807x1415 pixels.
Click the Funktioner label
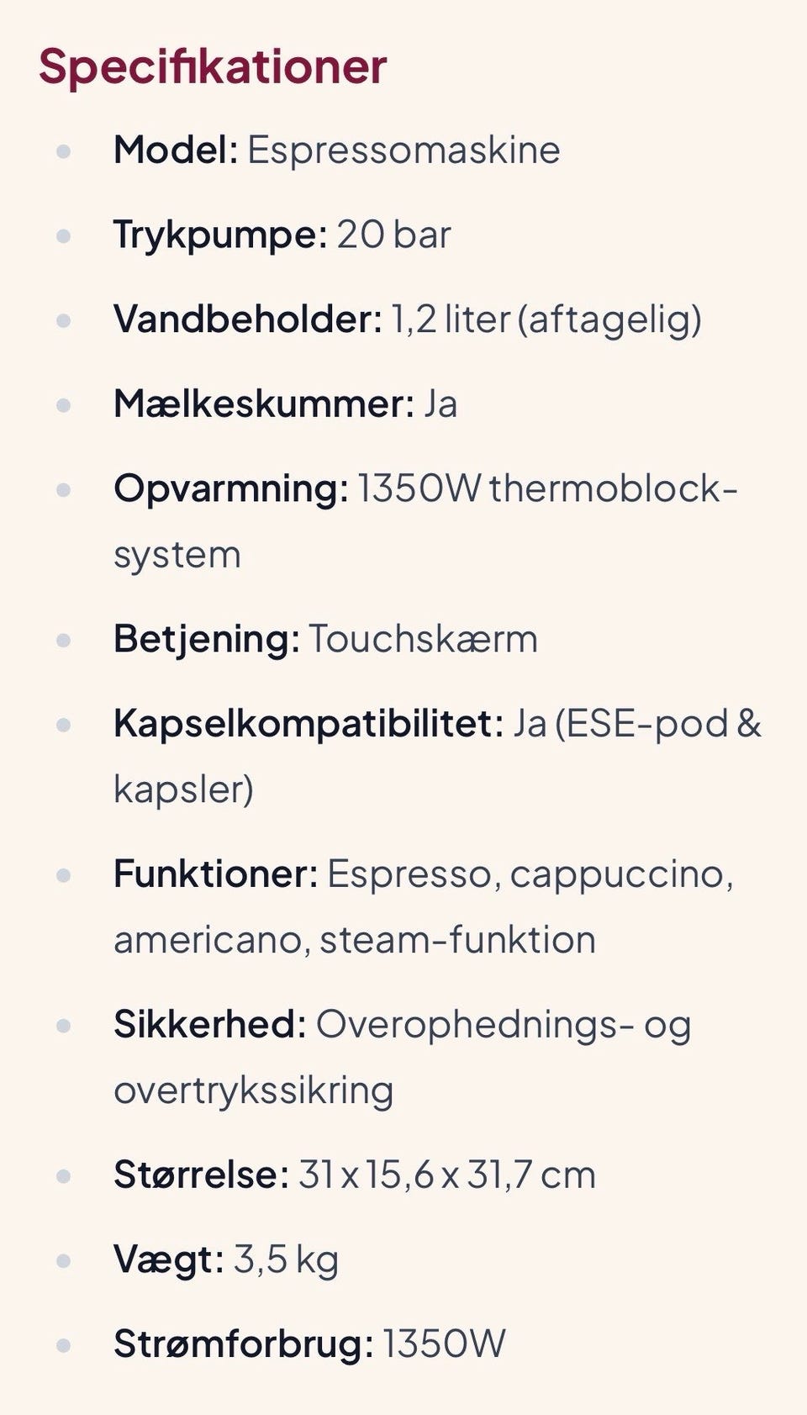(x=216, y=874)
